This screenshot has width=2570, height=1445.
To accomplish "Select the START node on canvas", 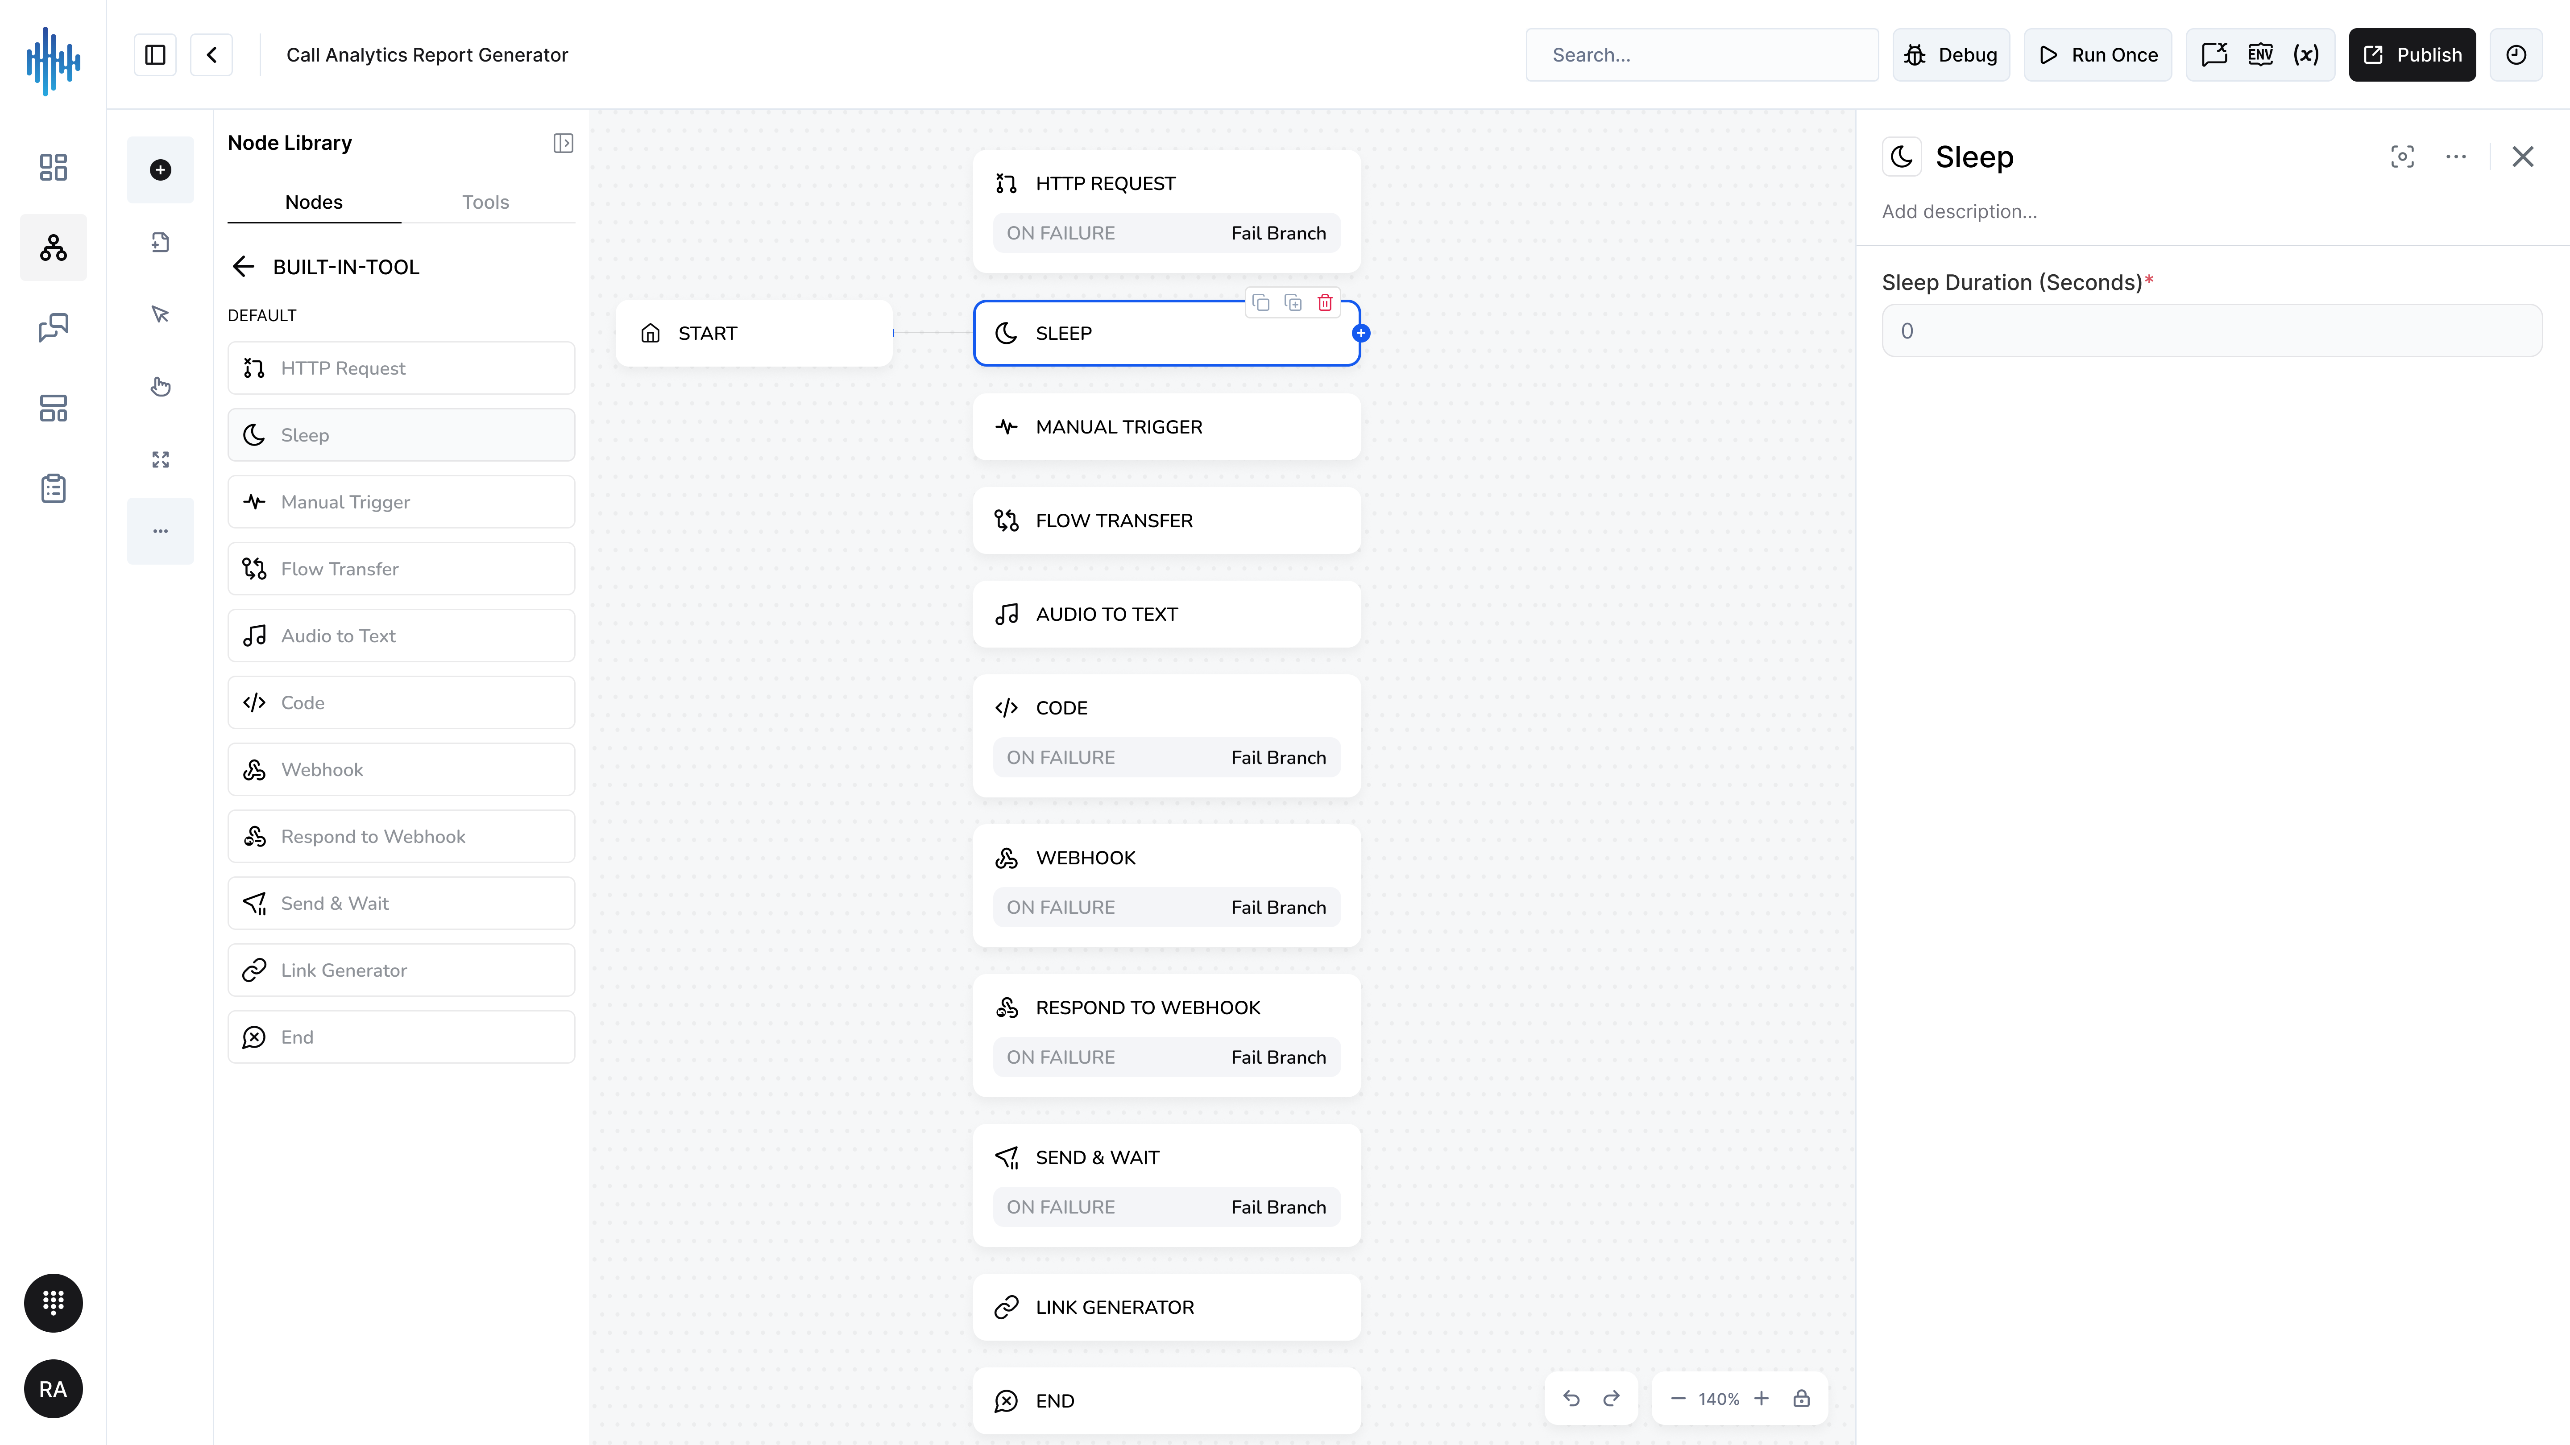I will point(754,333).
